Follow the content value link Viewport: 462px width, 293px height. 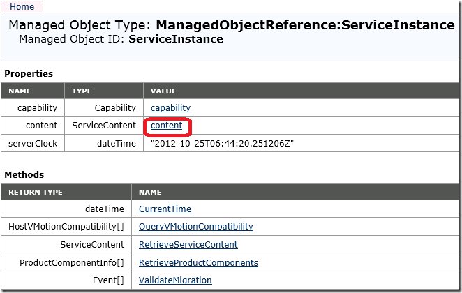(x=166, y=126)
